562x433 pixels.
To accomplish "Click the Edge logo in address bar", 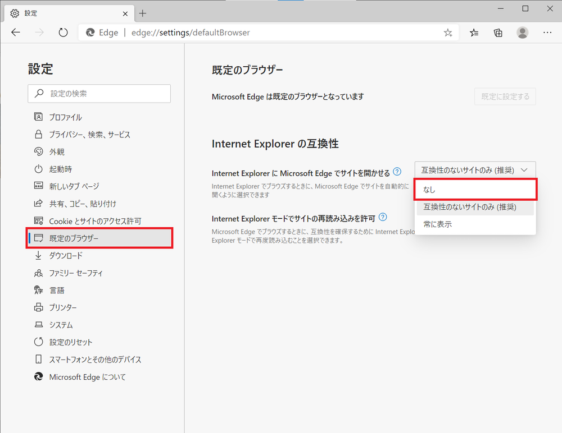I will tap(90, 33).
